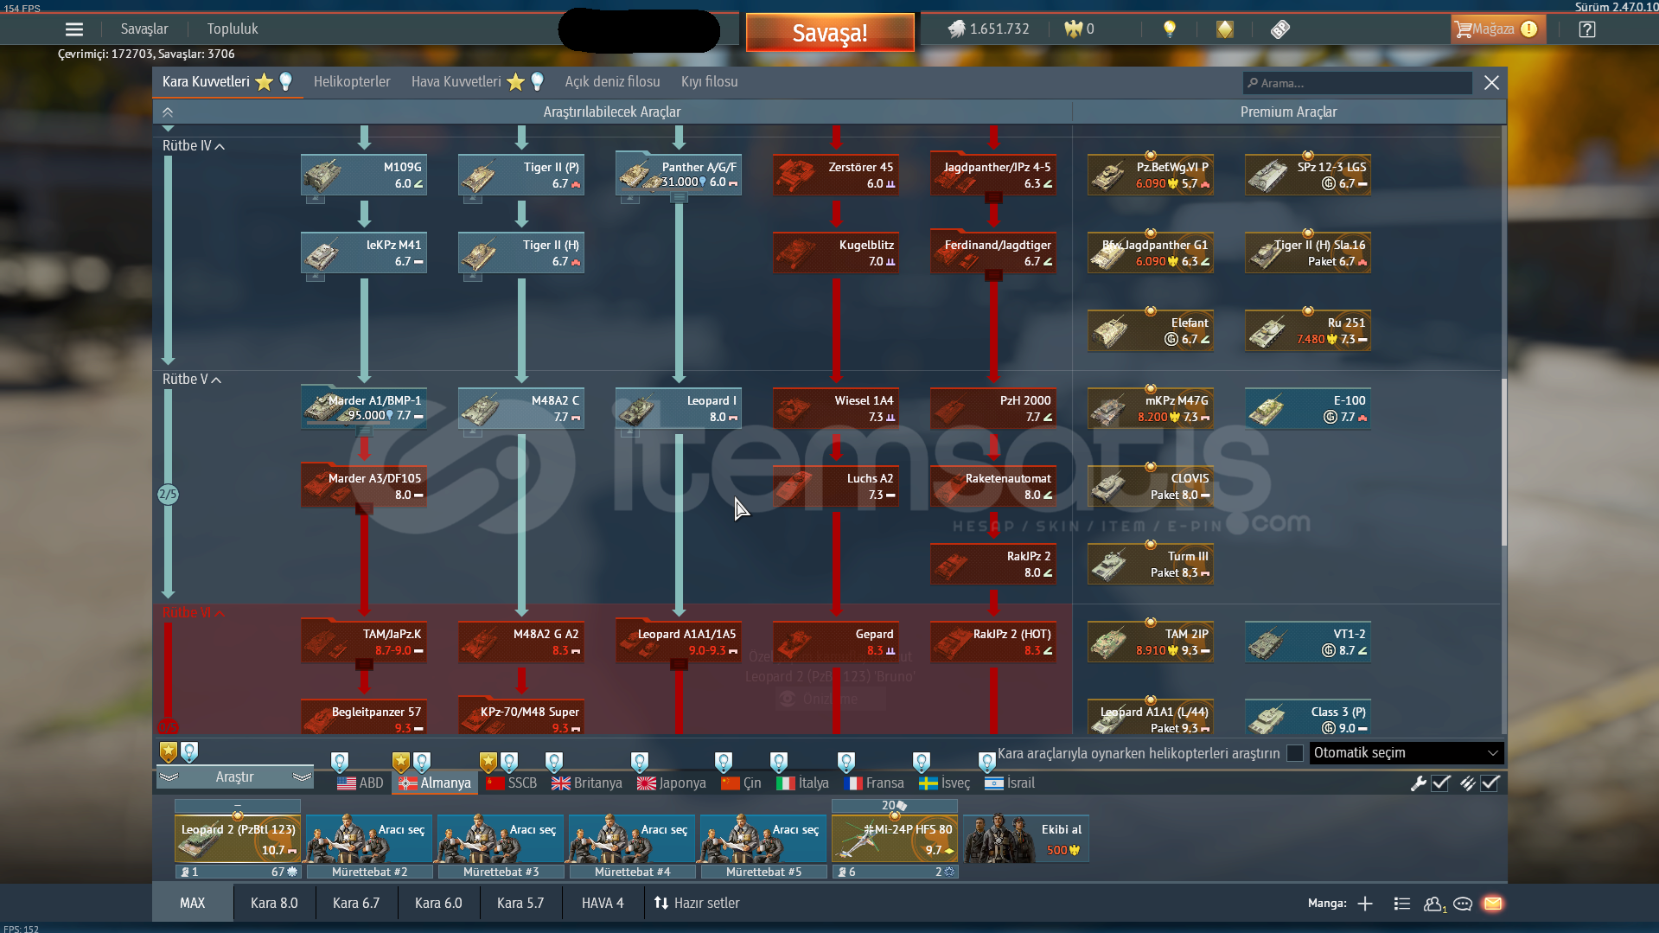The image size is (1659, 933).
Task: Collapse all ranks with double chevron
Action: 168,112
